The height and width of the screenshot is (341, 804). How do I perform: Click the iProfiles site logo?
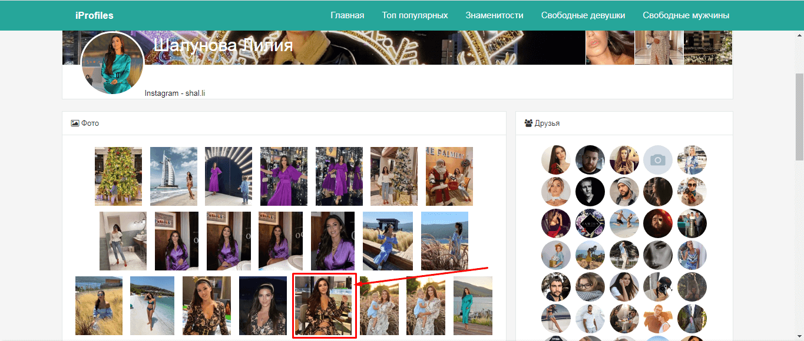pyautogui.click(x=94, y=15)
